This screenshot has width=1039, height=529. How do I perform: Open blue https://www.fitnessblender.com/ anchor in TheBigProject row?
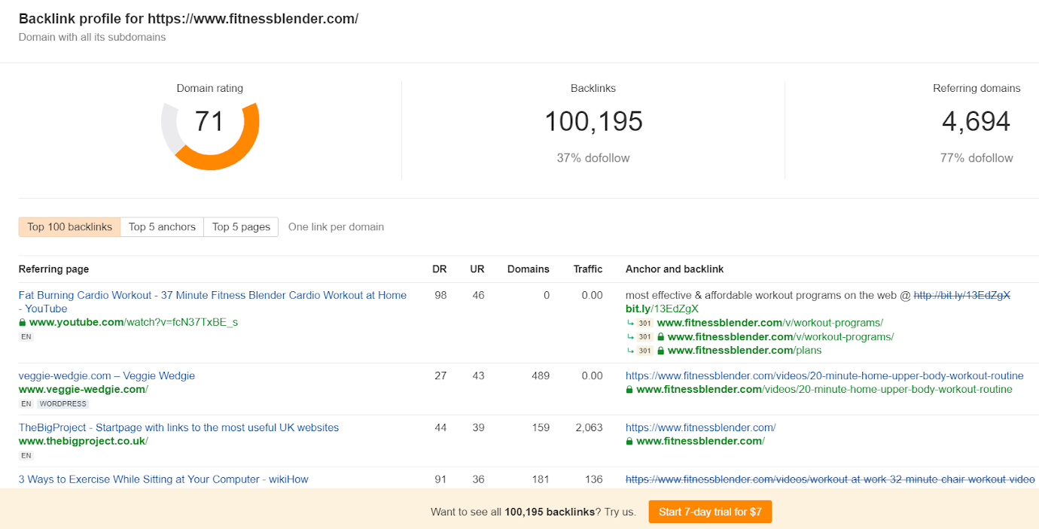(700, 427)
